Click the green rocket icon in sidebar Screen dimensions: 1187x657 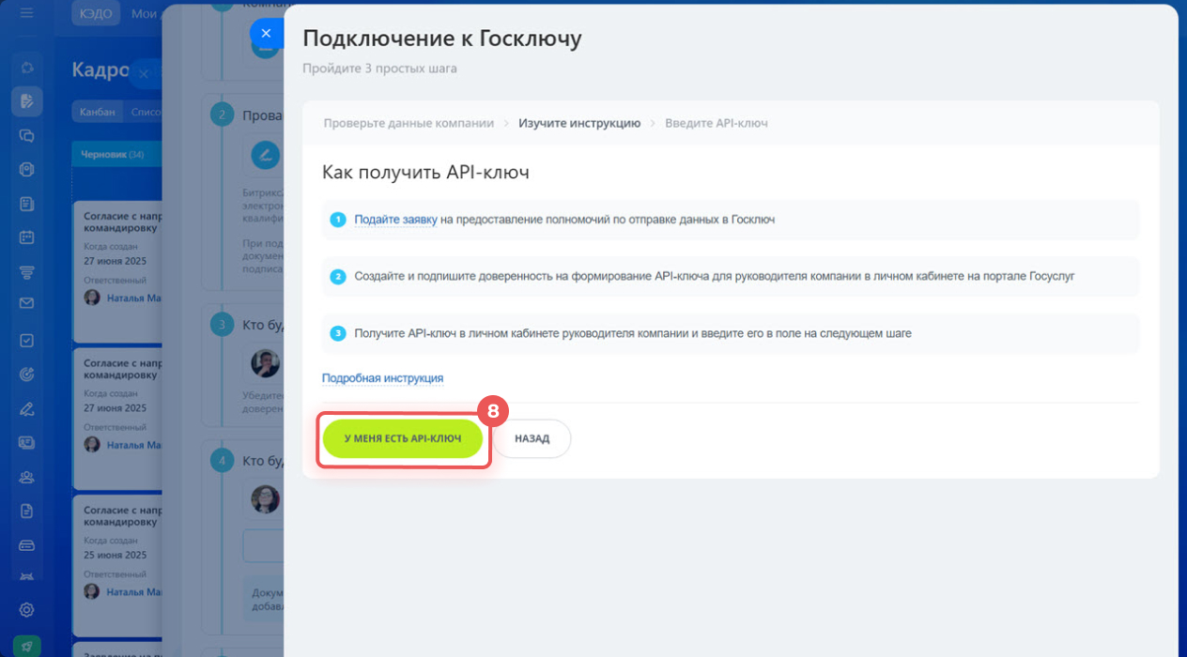click(x=26, y=646)
